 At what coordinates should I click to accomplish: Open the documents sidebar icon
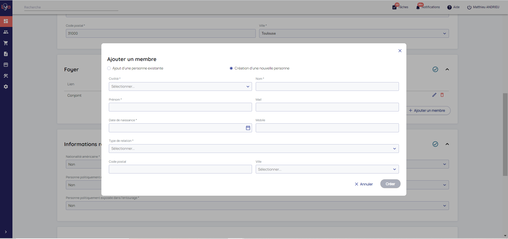click(6, 54)
